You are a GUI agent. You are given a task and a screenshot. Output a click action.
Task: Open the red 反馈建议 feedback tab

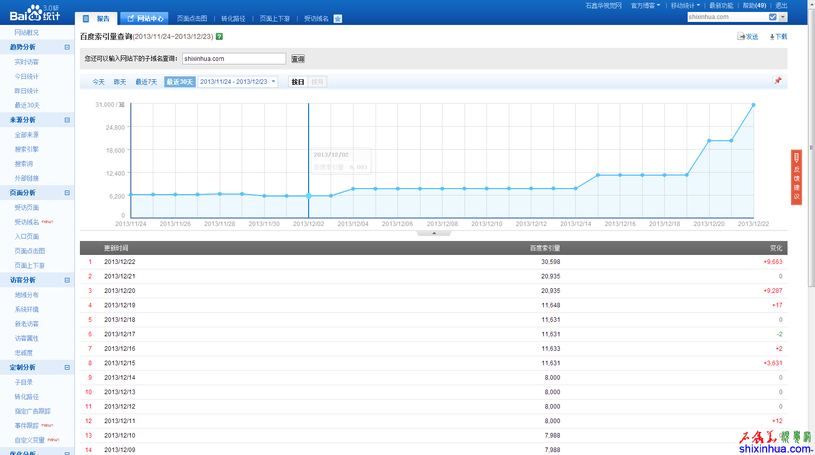click(797, 177)
